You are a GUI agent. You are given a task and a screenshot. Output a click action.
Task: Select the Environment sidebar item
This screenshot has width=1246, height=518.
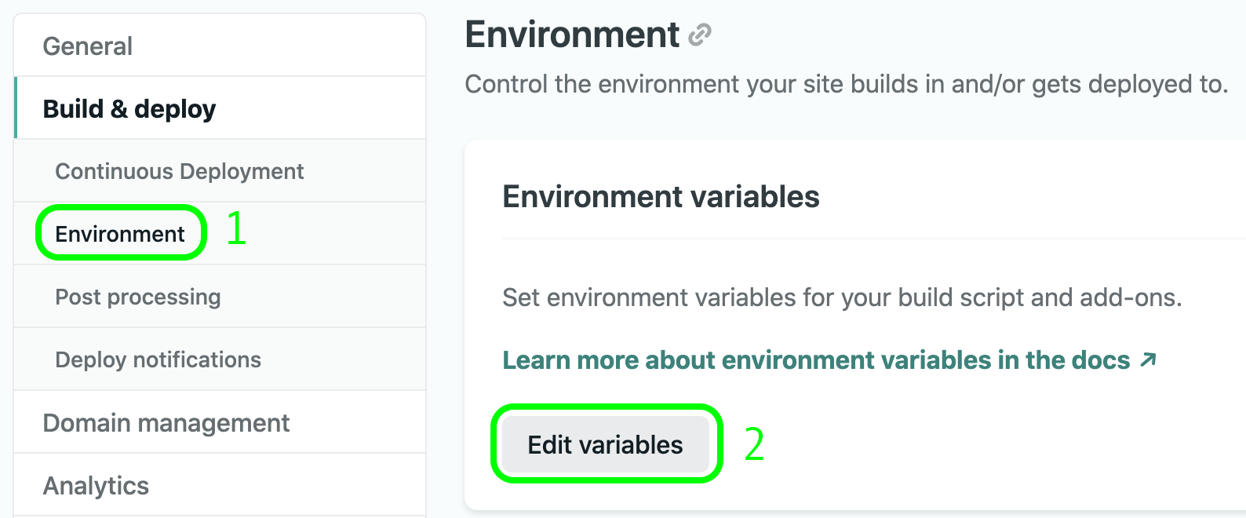[220, 234]
